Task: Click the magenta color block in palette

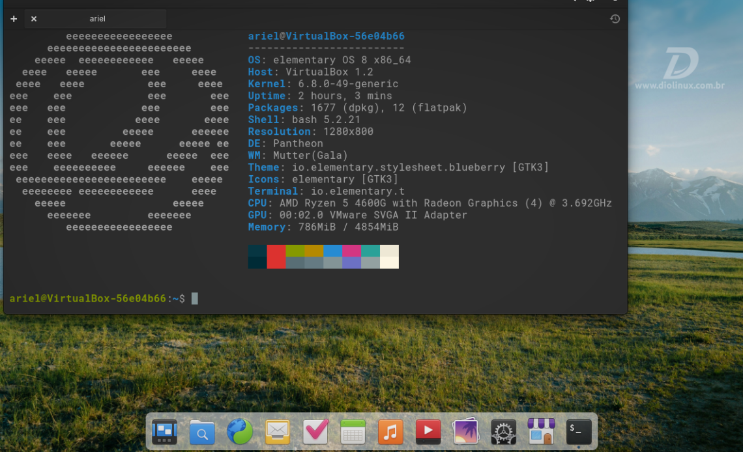Action: point(351,251)
